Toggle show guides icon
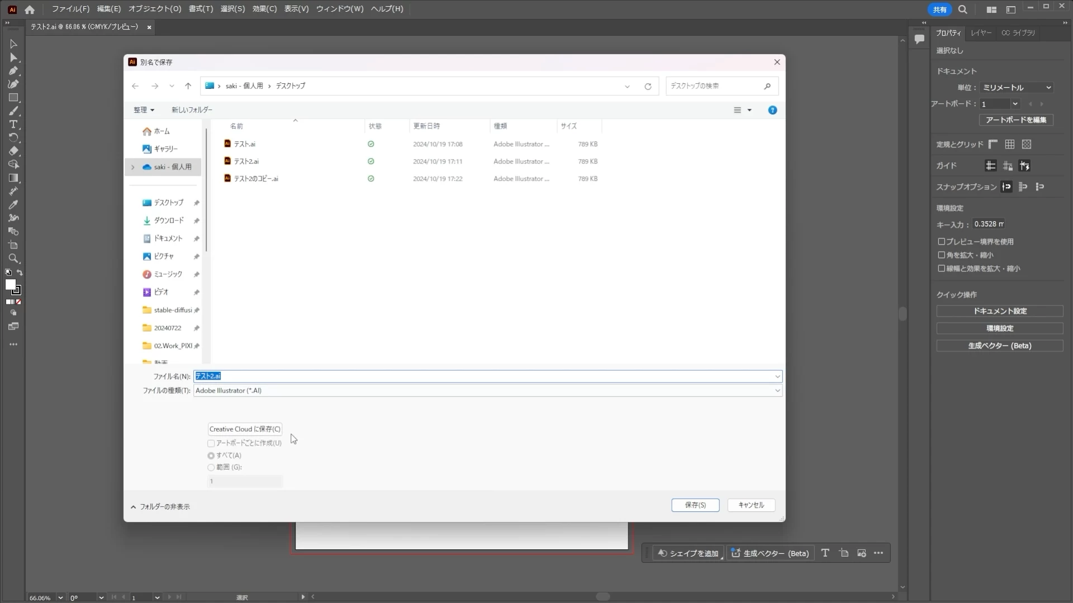 (990, 166)
